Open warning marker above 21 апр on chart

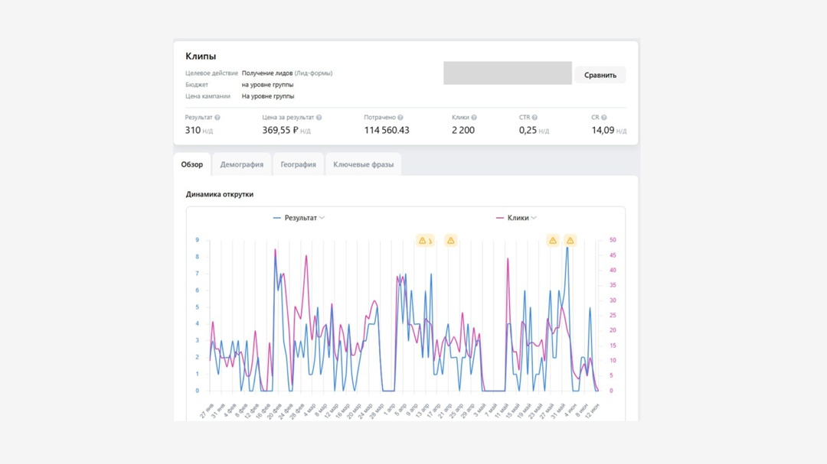pyautogui.click(x=451, y=241)
